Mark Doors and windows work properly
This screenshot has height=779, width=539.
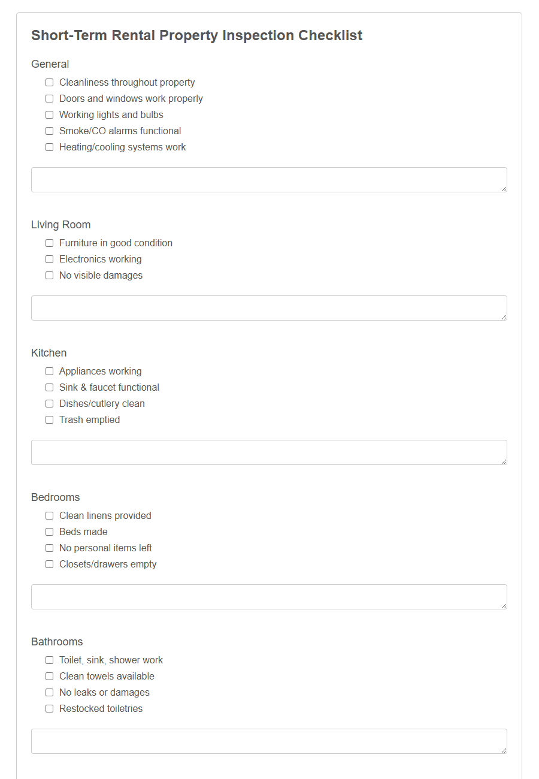[x=49, y=98]
